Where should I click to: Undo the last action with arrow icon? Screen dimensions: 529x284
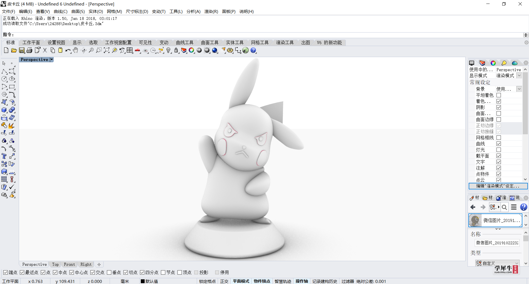68,50
